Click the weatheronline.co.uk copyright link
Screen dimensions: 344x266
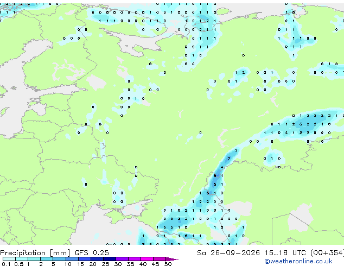click(x=298, y=261)
